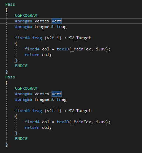This screenshot has width=142, height=153.
Task: Place cursor on first CGPROGRAM keyword
Action: 26,15
